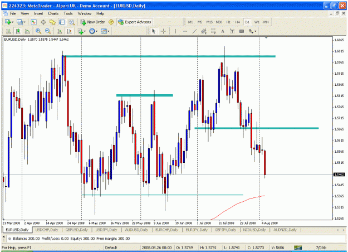The image size is (348, 252).
Task: Select the Equidistant Channel tool
Action: coord(204,31)
